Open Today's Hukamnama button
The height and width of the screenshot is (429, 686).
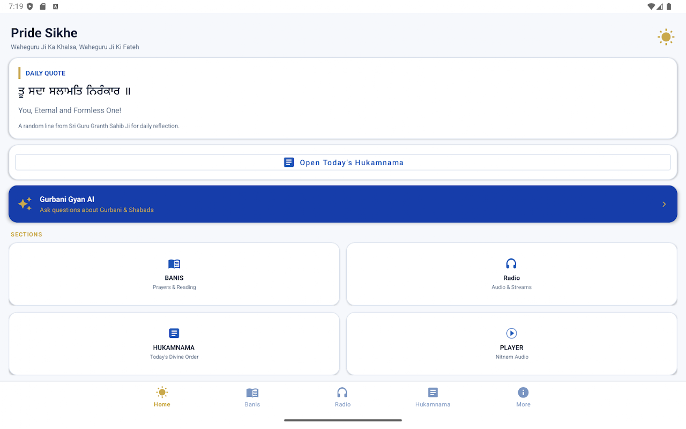point(343,162)
